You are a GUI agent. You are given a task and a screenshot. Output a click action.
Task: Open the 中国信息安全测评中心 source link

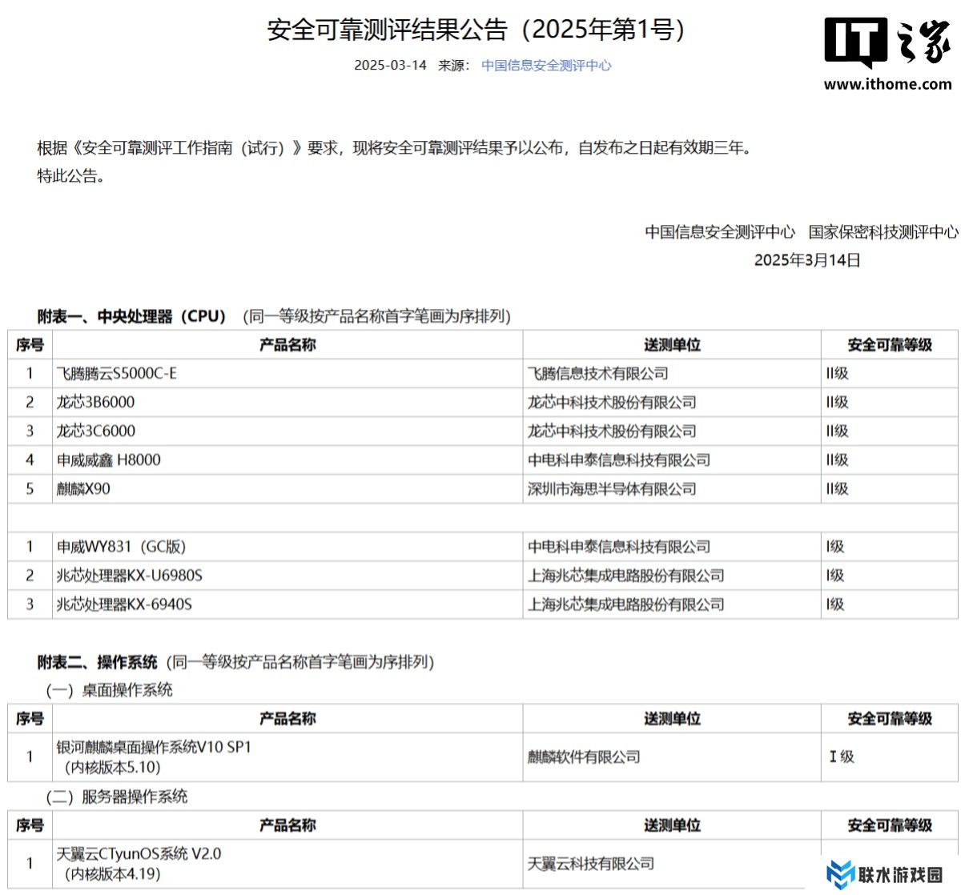coord(545,66)
